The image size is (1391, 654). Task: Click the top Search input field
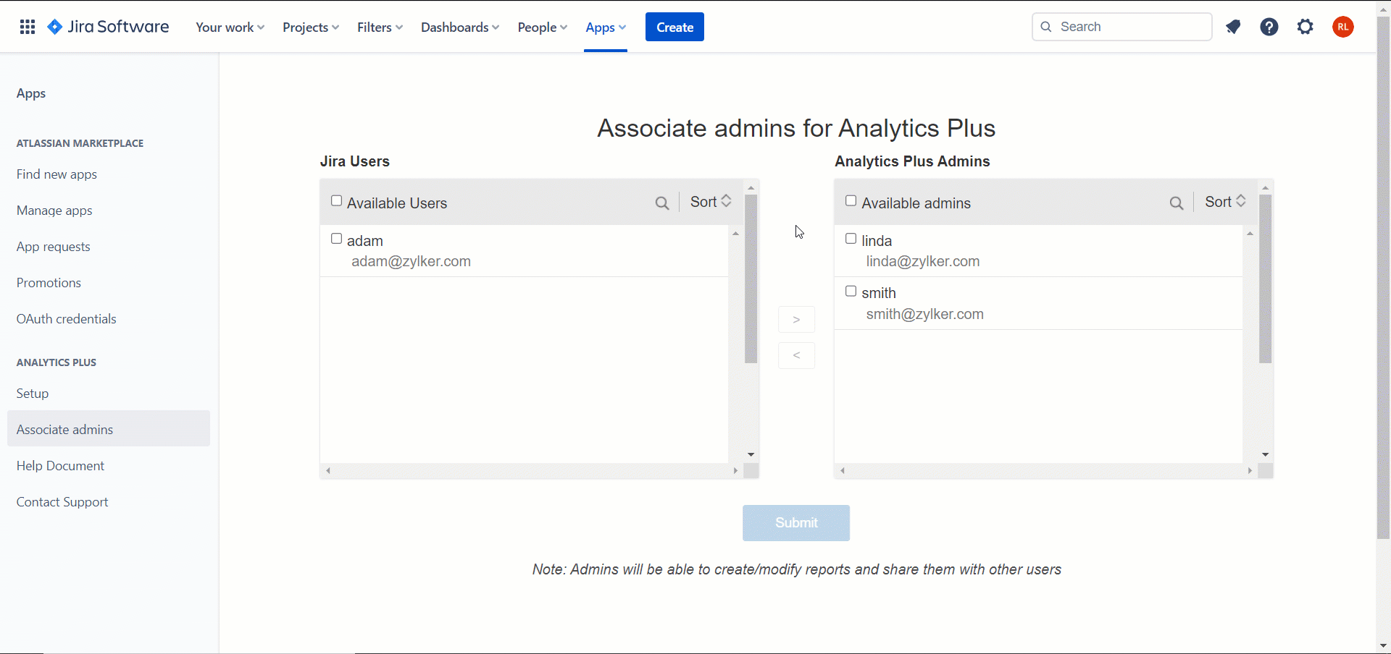pyautogui.click(x=1130, y=27)
